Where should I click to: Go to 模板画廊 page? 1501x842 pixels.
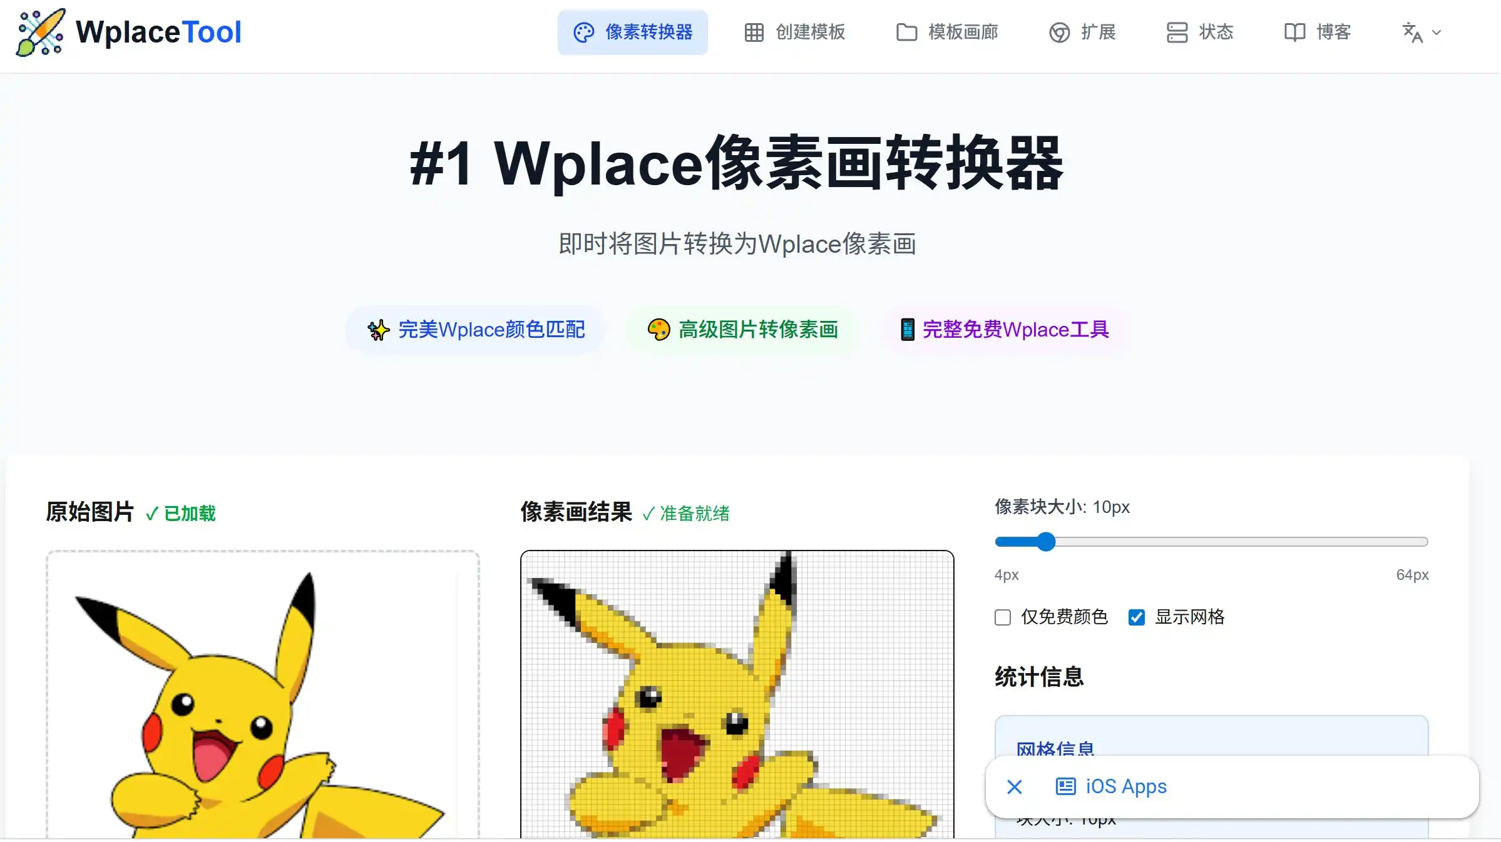(948, 33)
